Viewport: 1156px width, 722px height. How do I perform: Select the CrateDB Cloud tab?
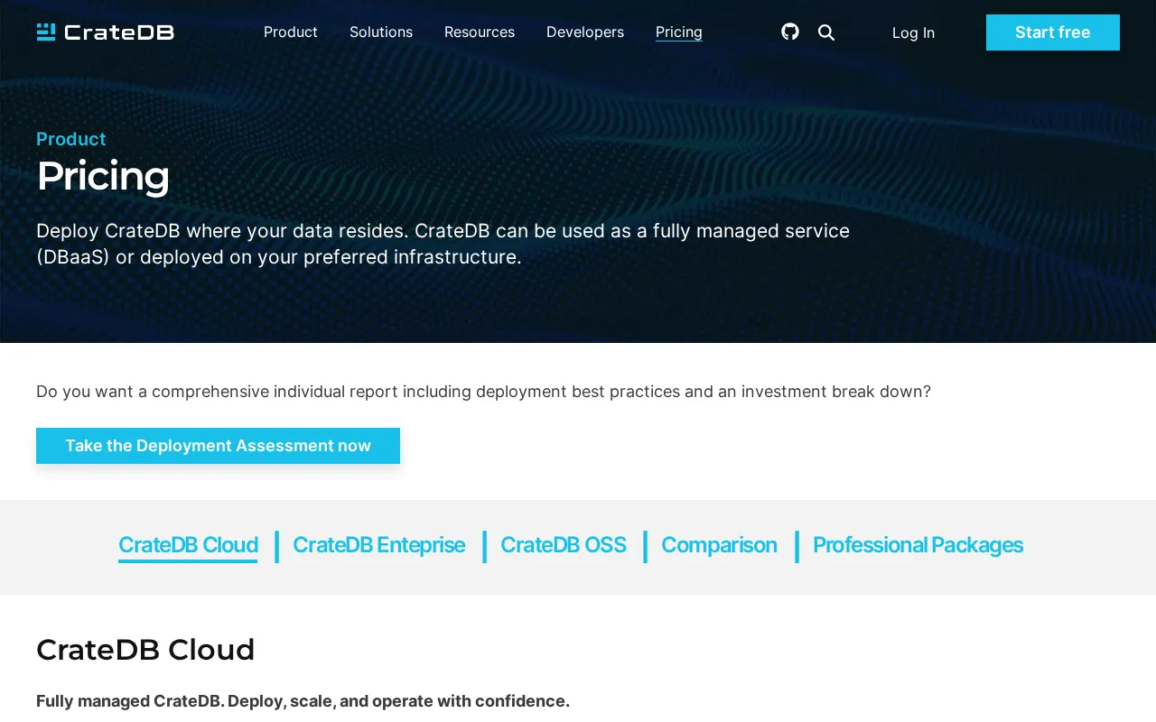click(188, 545)
